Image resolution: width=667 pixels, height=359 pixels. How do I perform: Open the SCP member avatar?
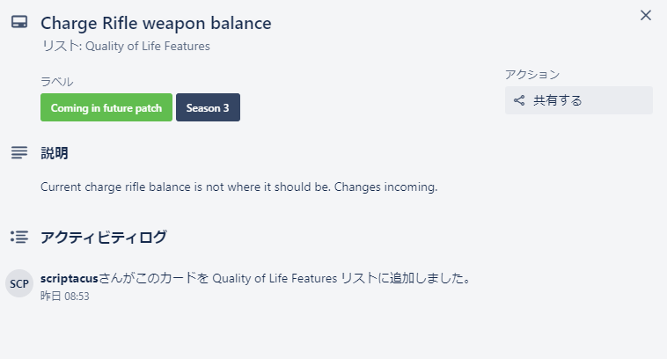click(19, 283)
